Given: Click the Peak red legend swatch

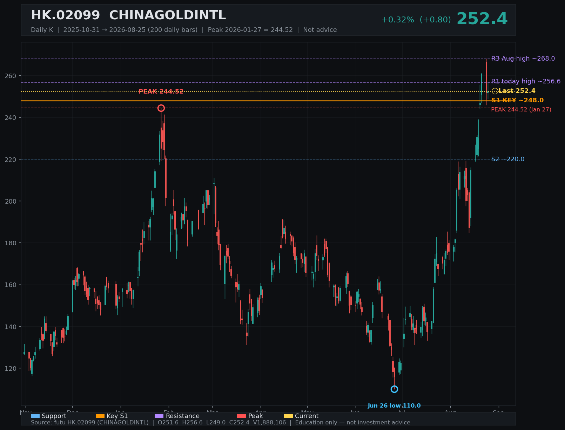Looking at the screenshot, I should pyautogui.click(x=242, y=416).
